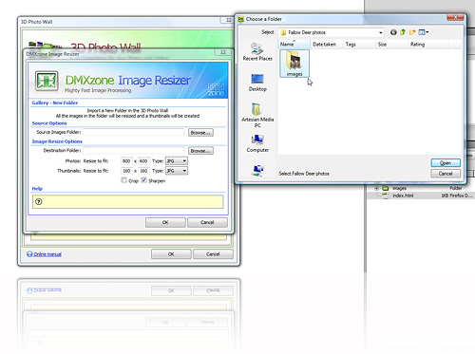Open the Network location icon

[x=258, y=171]
